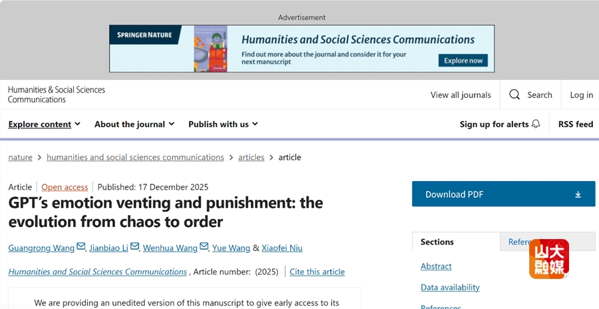Switch to the Sections tab
The width and height of the screenshot is (599, 309).
click(437, 242)
